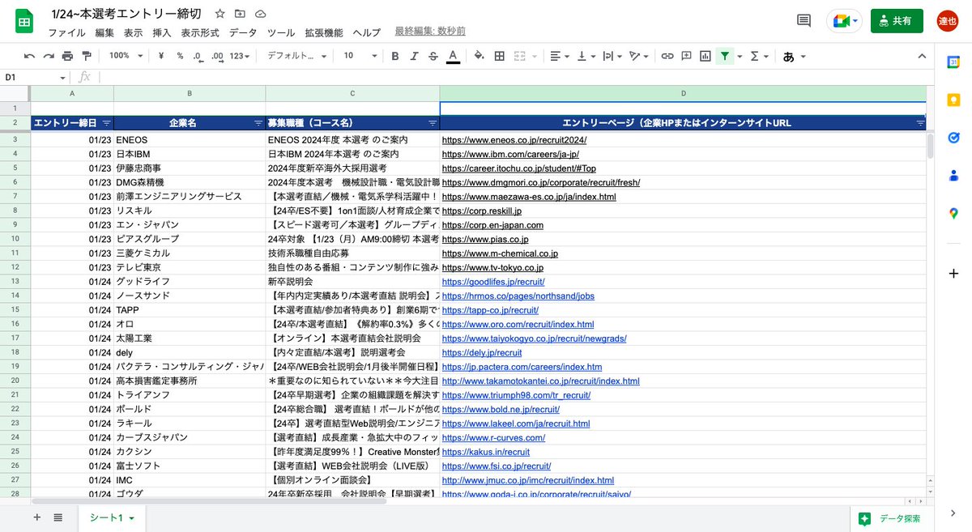Toggle bold formatting
Screen dimensions: 972x532
395,56
